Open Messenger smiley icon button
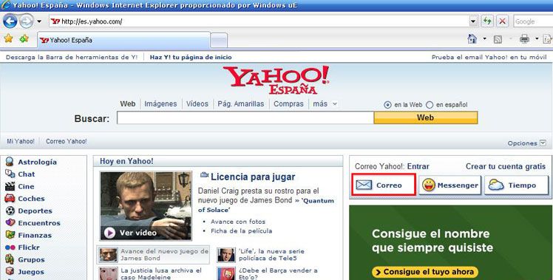 coord(449,185)
